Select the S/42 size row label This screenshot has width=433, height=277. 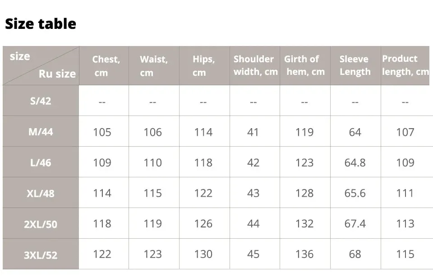(41, 101)
